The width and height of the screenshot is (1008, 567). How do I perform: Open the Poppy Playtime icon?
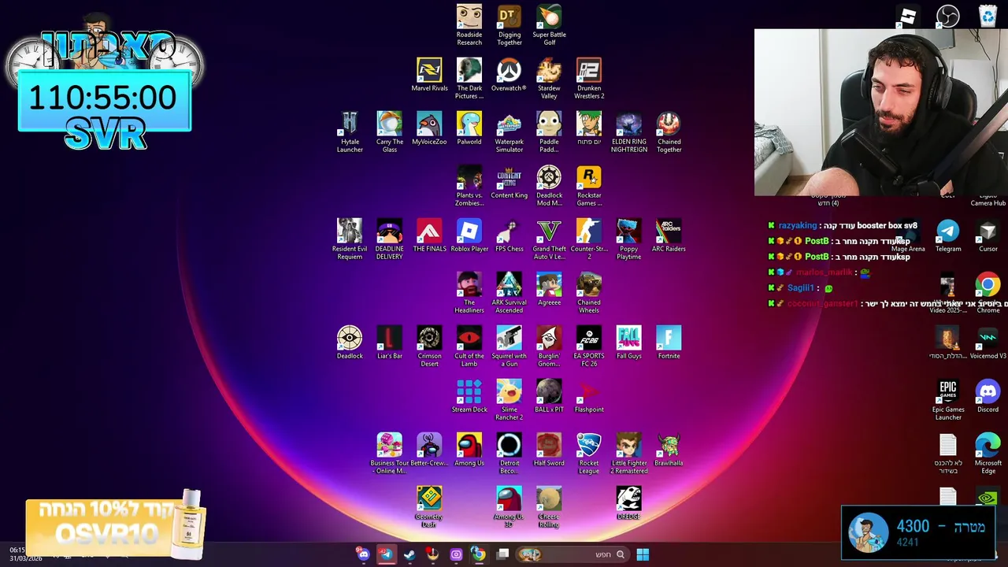[628, 239]
